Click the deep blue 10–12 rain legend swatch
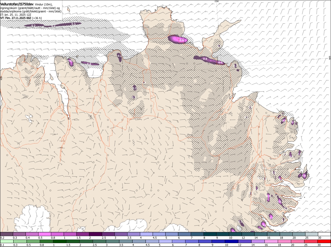This screenshot has height=247, width=331. click(x=231, y=242)
